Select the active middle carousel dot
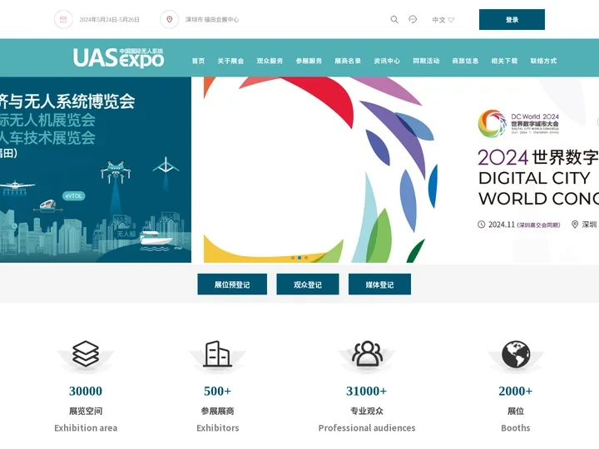This screenshot has width=599, height=449. (299, 258)
